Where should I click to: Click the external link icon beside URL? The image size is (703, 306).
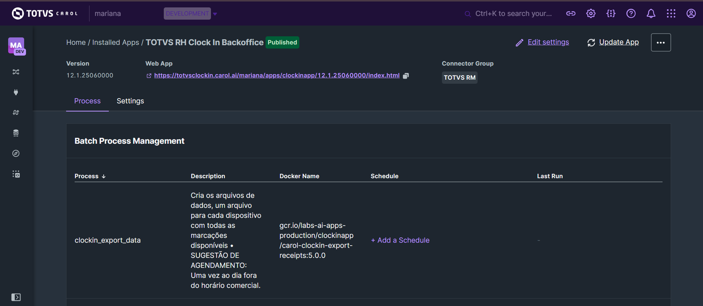tap(149, 76)
